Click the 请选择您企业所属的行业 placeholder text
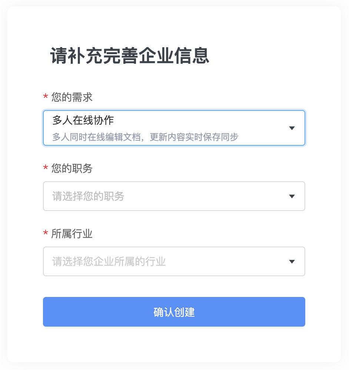349x370 pixels. [x=109, y=261]
